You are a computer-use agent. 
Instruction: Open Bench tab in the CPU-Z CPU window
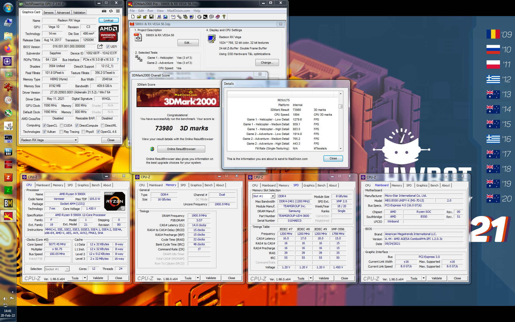[96, 185]
